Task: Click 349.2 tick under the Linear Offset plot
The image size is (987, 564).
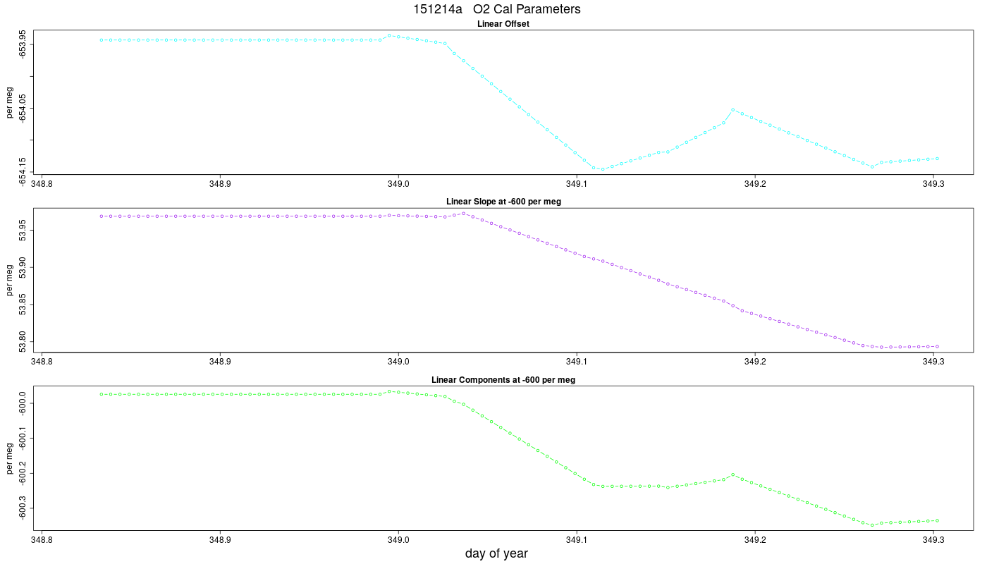Action: pyautogui.click(x=755, y=184)
